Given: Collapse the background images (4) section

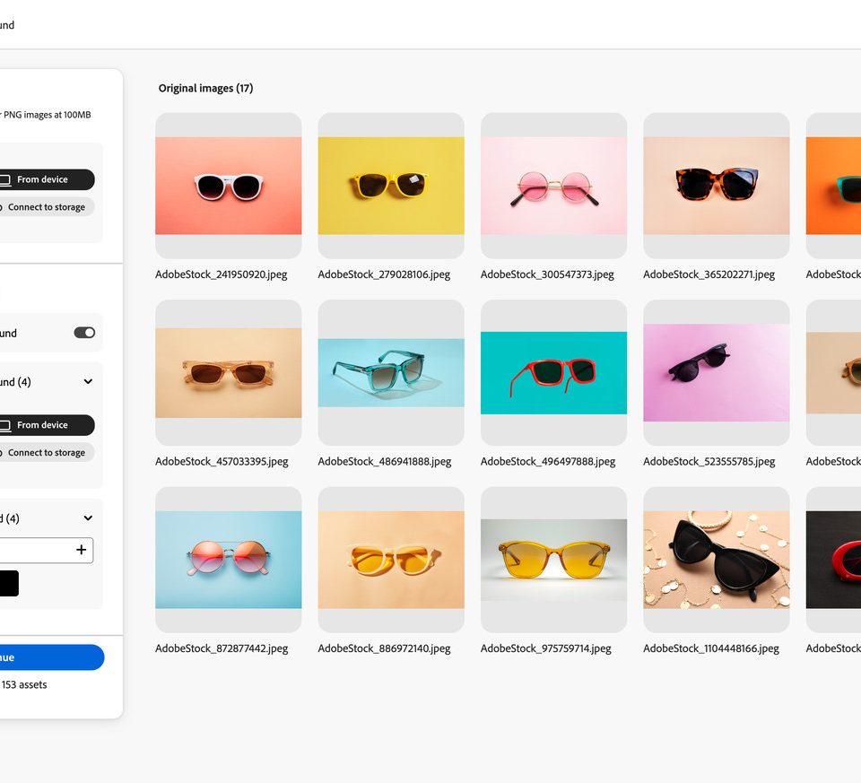Looking at the screenshot, I should [x=88, y=381].
